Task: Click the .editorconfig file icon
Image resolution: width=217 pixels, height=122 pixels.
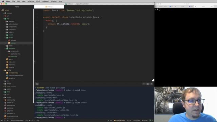Action: [x=5, y=100]
